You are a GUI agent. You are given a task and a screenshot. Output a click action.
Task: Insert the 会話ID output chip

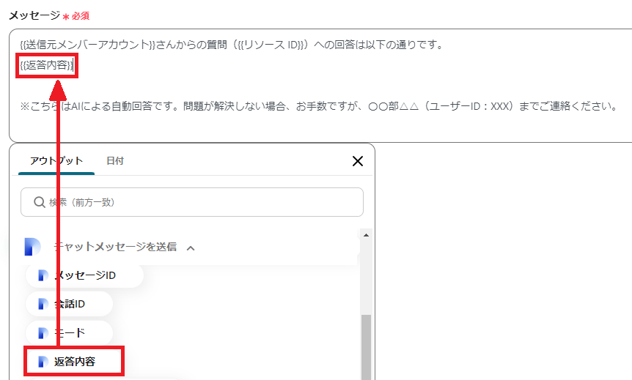[x=70, y=304]
